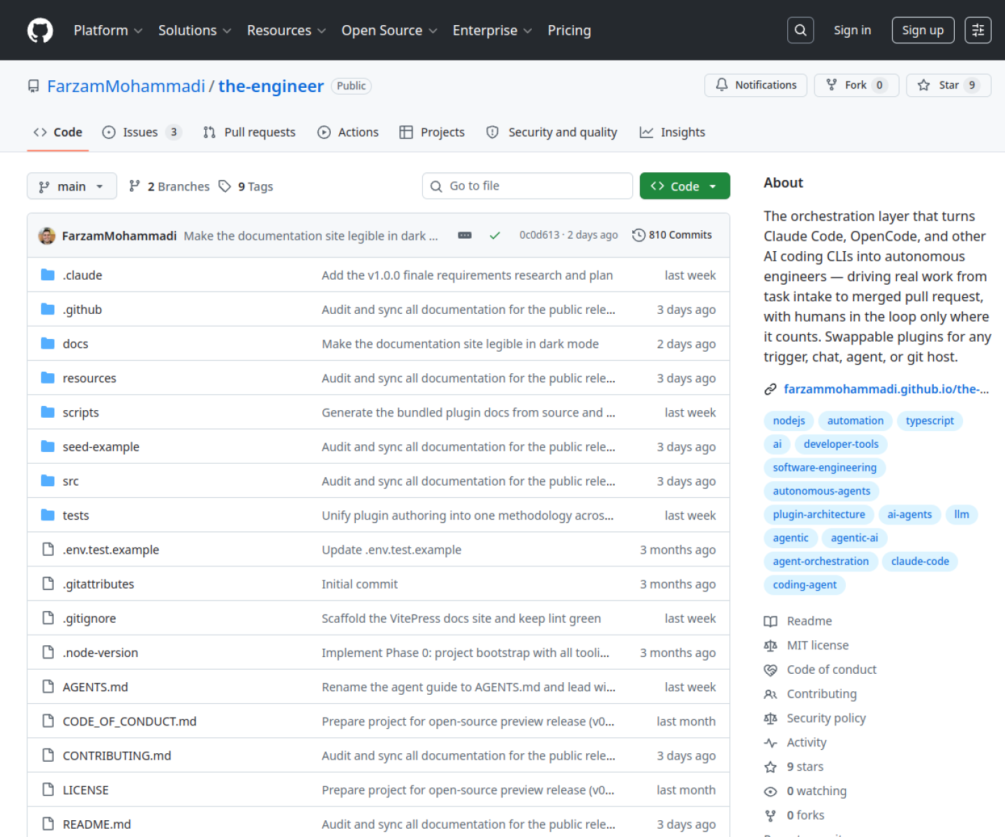This screenshot has height=837, width=1005.
Task: Open commit 0c0d613 hash link
Action: tap(539, 235)
